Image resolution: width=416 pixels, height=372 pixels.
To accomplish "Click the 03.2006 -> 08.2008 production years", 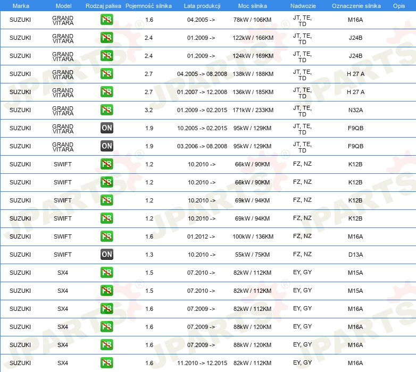I will click(202, 146).
